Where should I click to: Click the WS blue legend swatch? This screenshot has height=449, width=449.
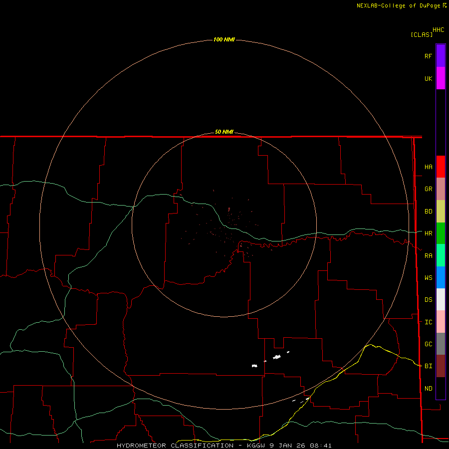coord(441,277)
